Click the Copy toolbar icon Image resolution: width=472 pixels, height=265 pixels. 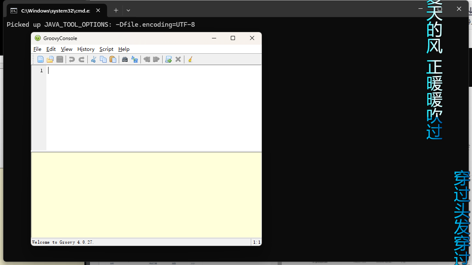(x=103, y=60)
